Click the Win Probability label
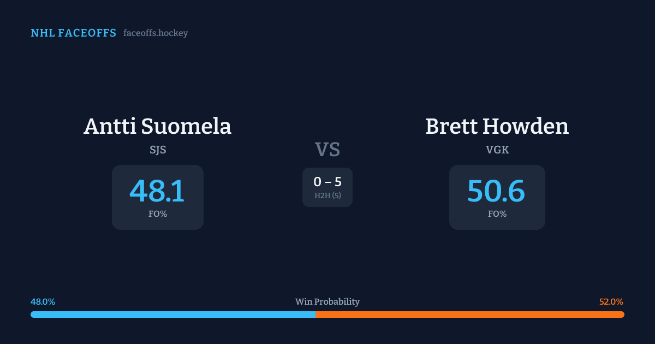655x344 pixels. (x=327, y=301)
